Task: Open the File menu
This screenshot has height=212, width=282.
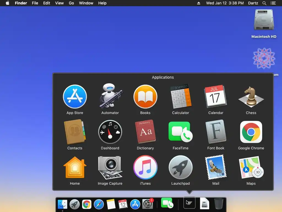Action: click(x=35, y=3)
